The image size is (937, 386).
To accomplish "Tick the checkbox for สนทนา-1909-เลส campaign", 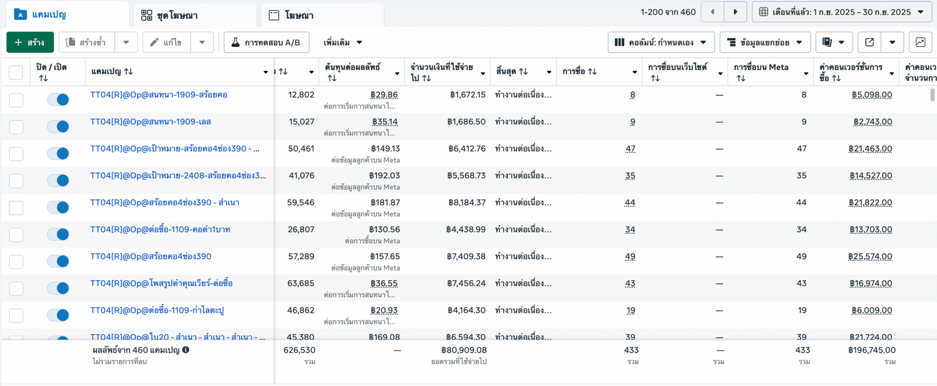I will tap(16, 127).
